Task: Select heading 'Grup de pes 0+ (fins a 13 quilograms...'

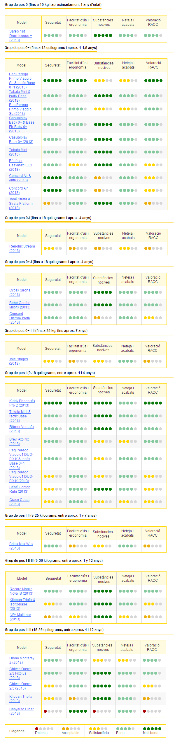Action: [x=51, y=48]
